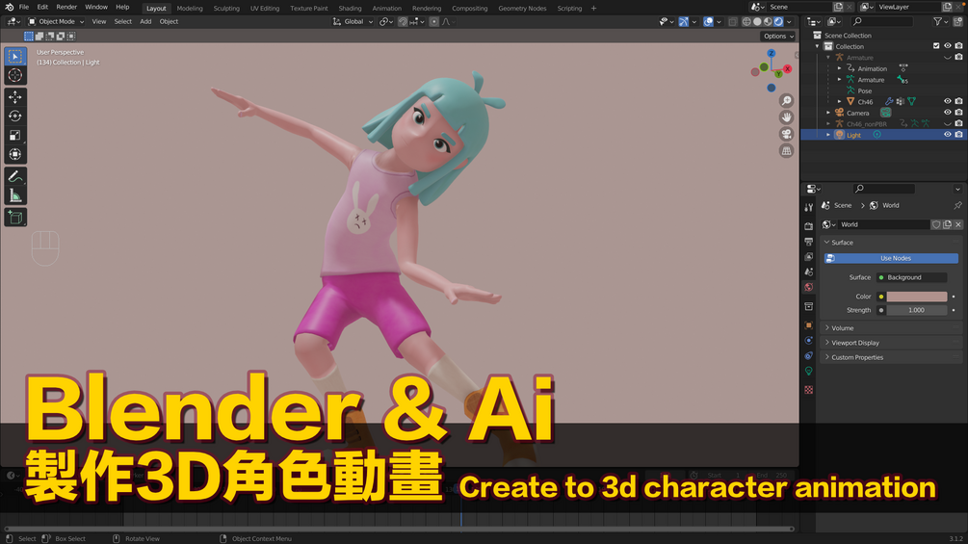
Task: Click the Blender logo icon
Action: [10, 7]
